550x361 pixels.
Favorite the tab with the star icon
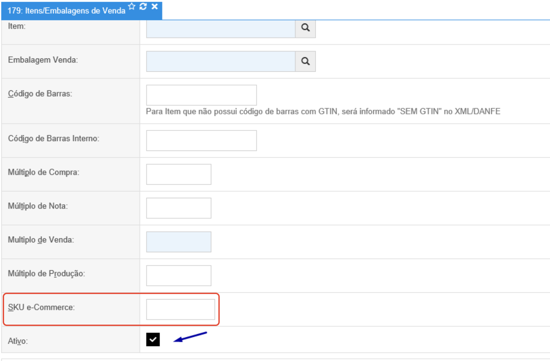132,6
